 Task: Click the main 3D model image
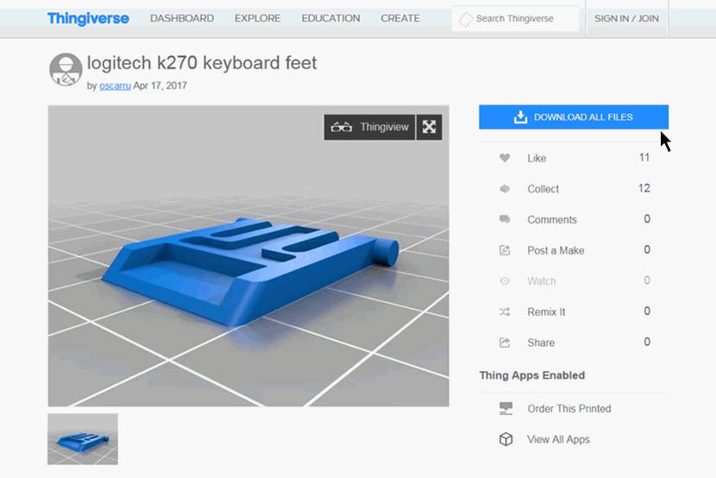point(248,255)
